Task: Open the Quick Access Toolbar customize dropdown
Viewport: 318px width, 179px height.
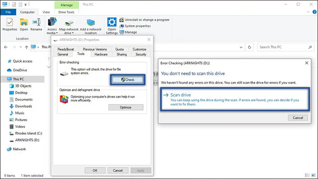Action: (x=25, y=4)
